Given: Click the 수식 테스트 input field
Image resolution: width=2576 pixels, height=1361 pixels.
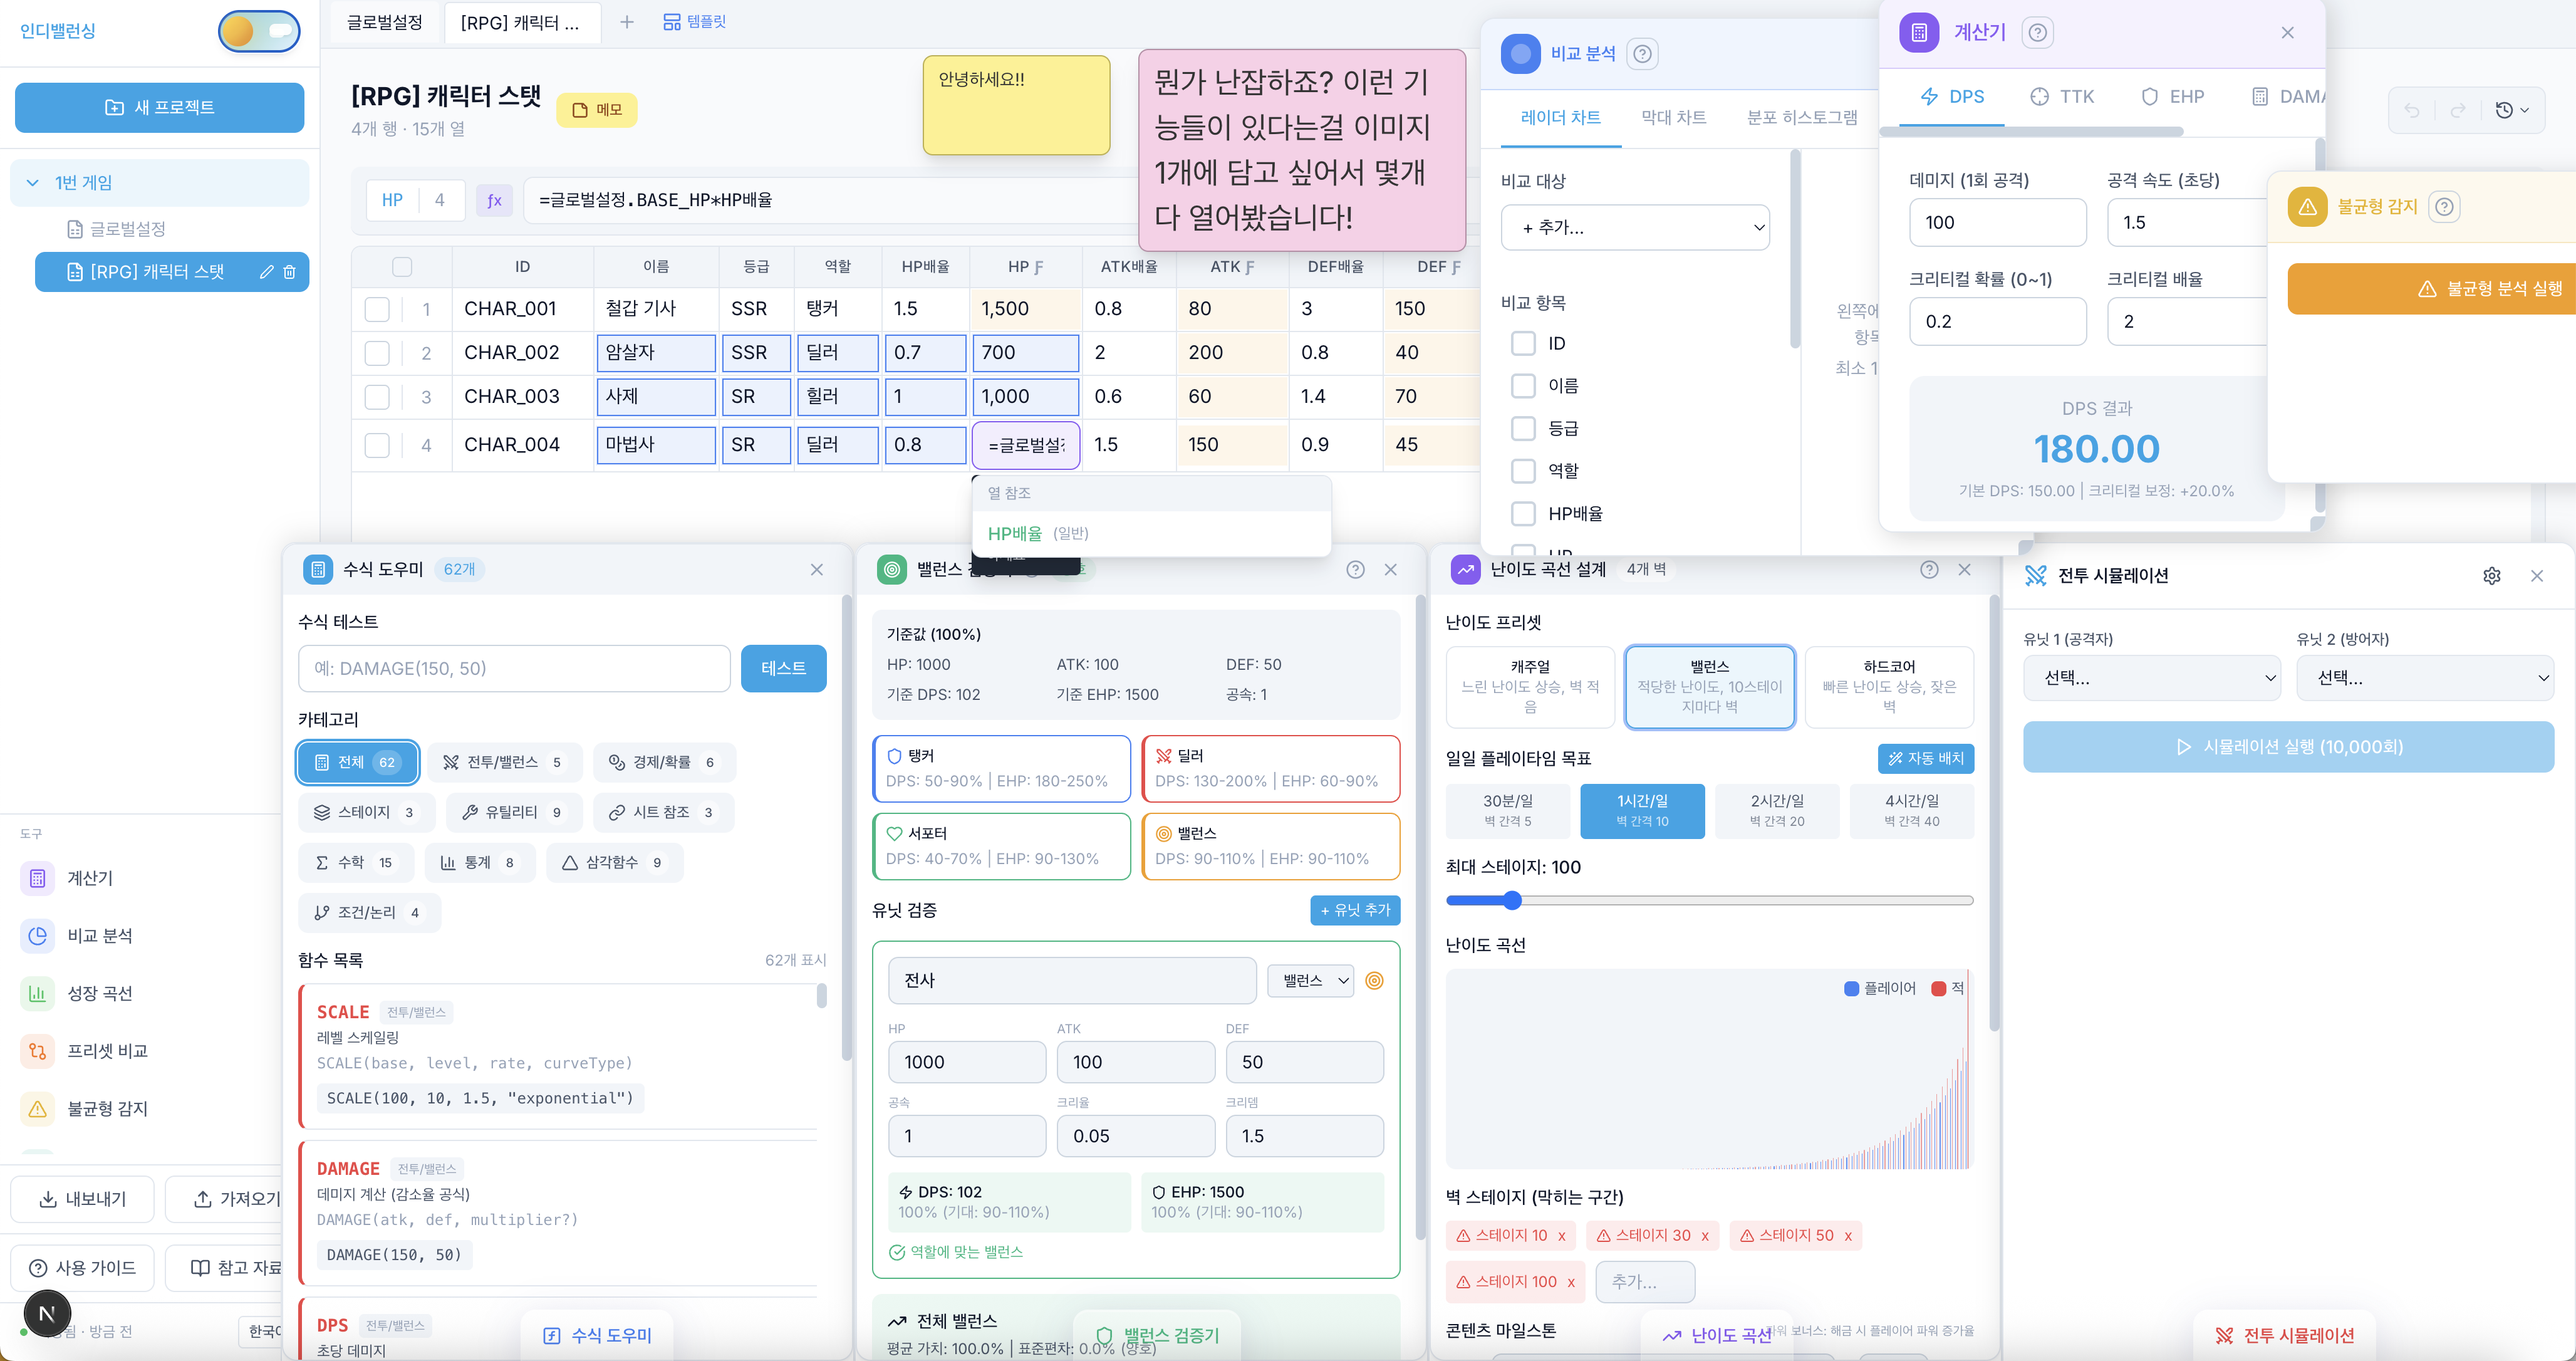Looking at the screenshot, I should [514, 669].
